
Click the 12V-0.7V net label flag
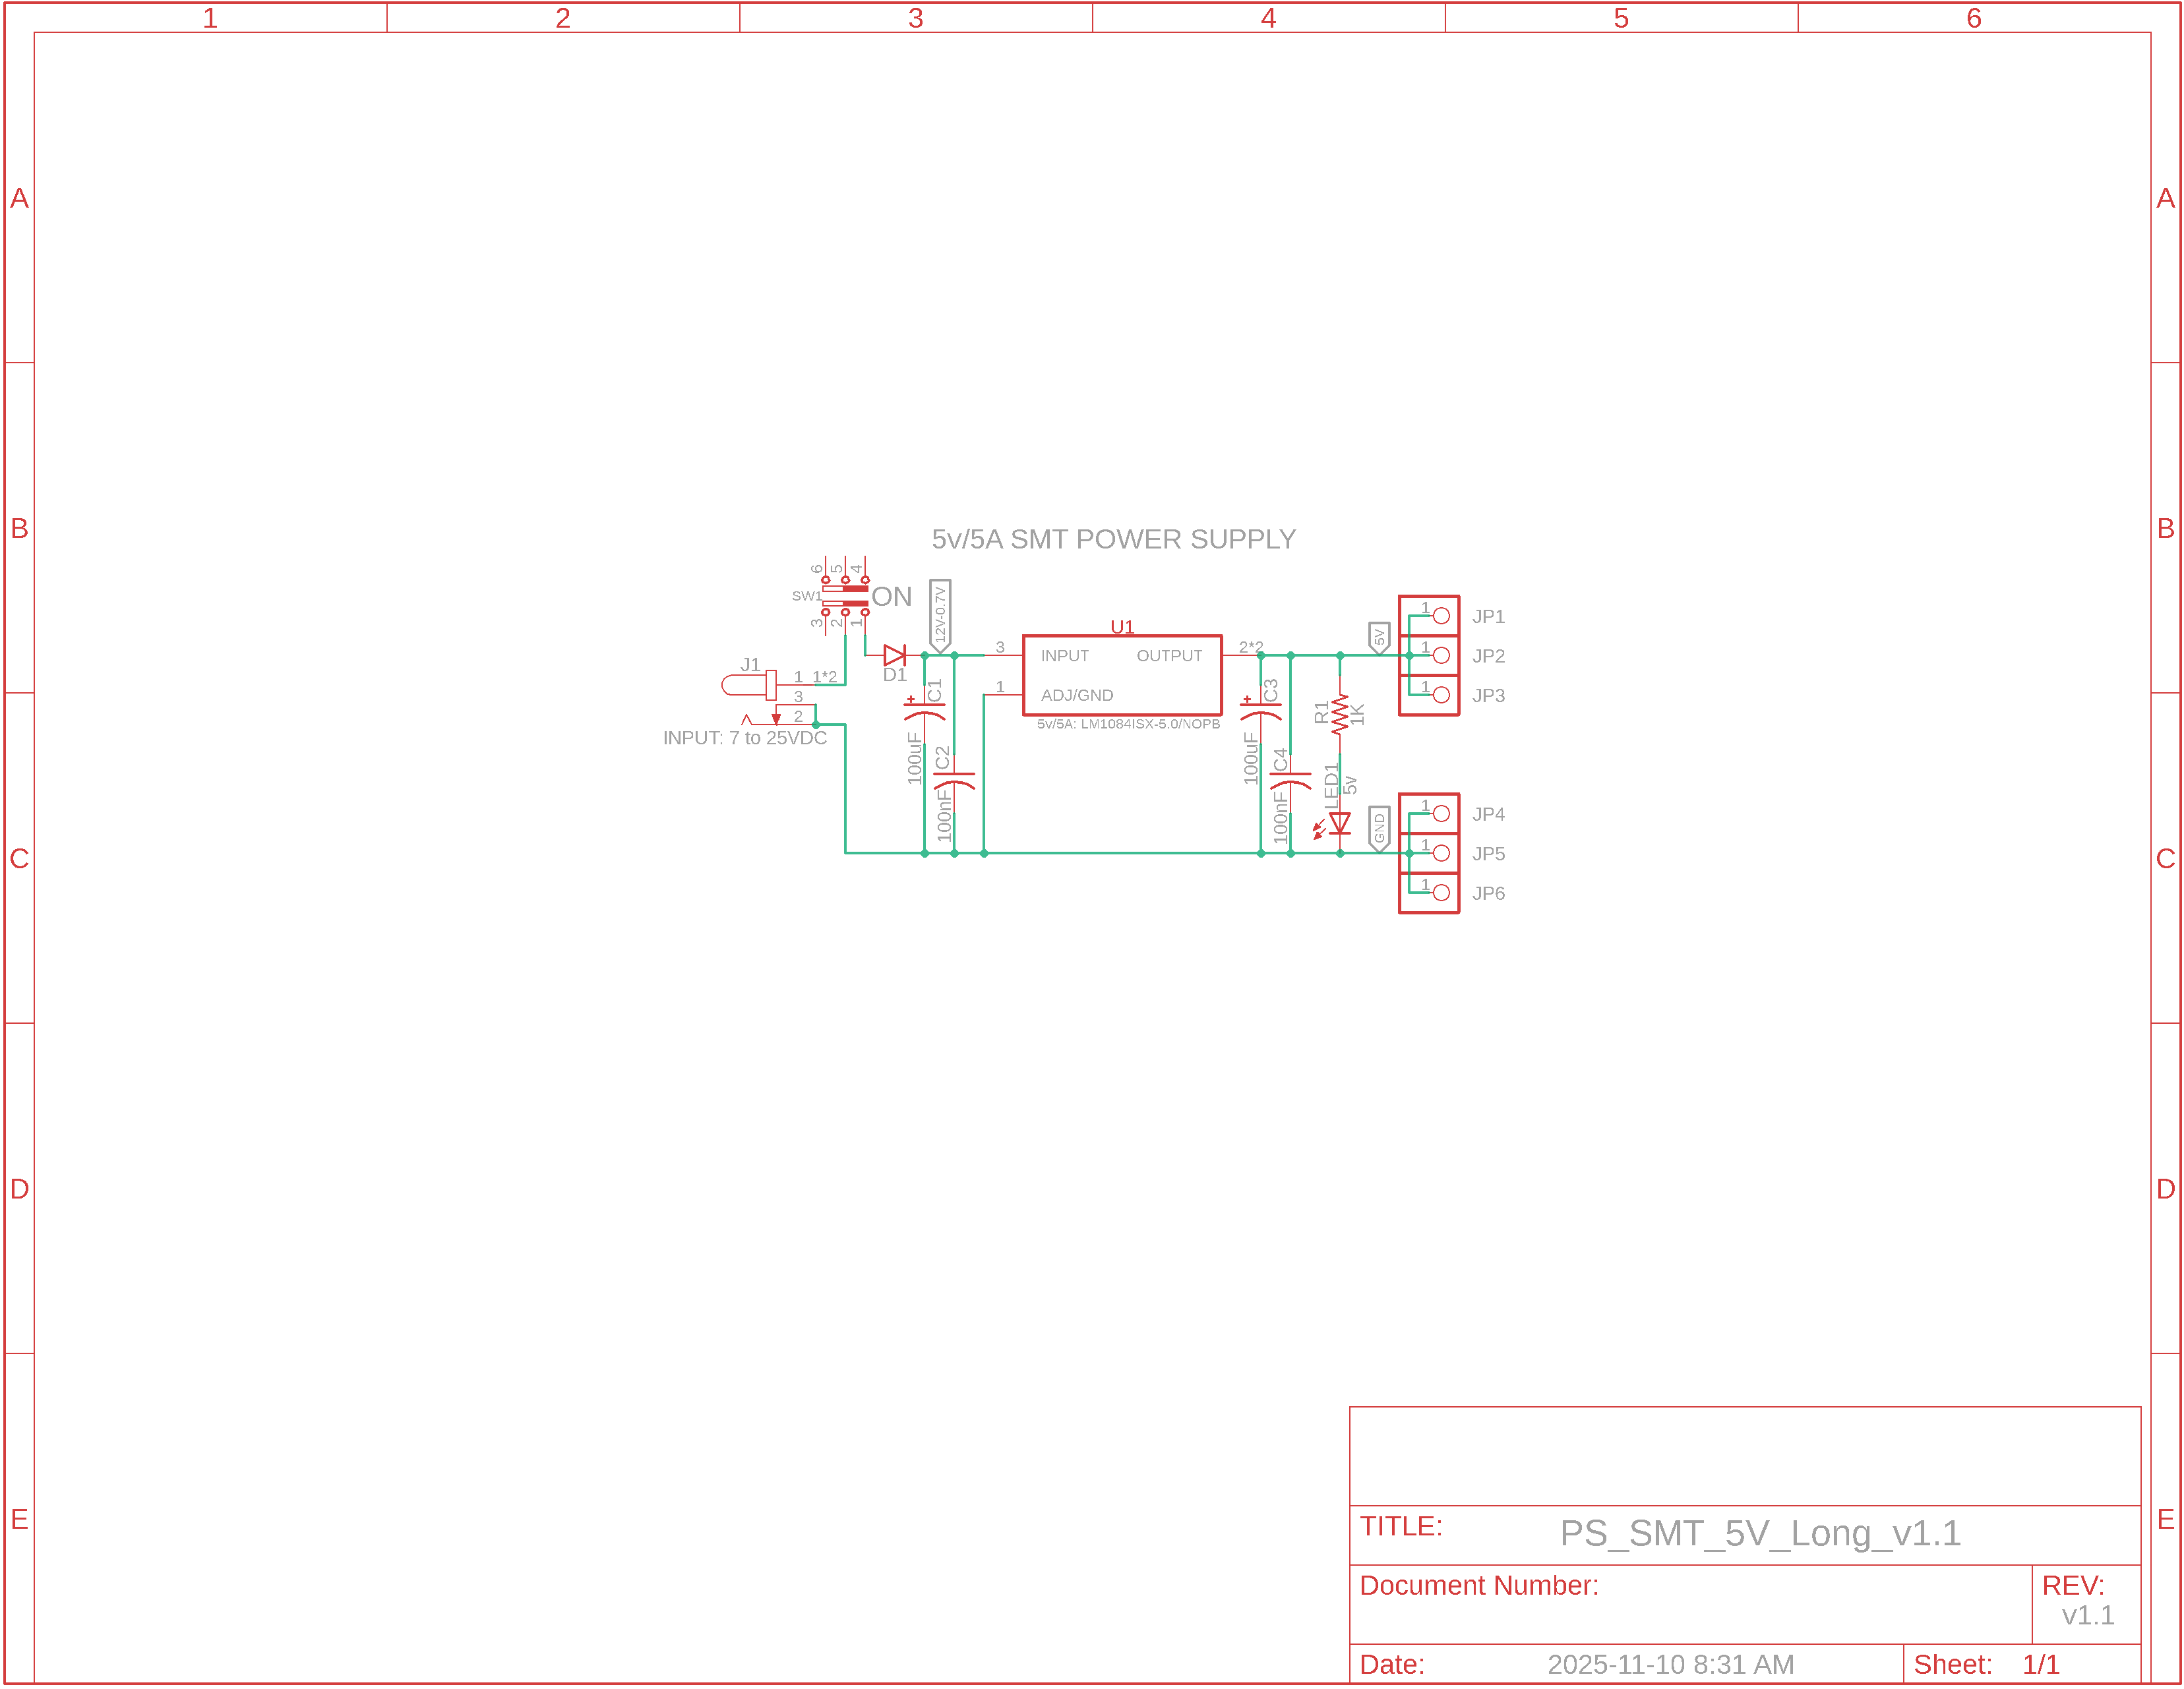(x=940, y=616)
